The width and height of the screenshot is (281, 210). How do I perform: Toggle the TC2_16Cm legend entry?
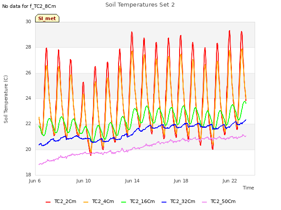coord(138,201)
